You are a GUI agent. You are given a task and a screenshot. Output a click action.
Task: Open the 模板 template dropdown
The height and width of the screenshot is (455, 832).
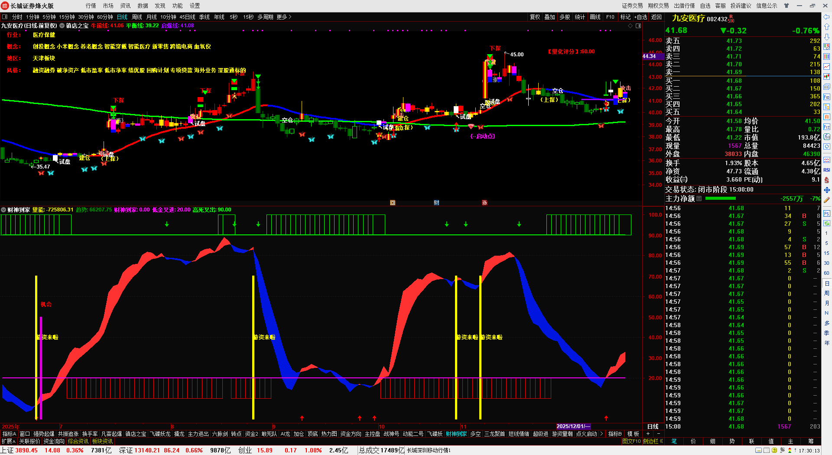633,434
